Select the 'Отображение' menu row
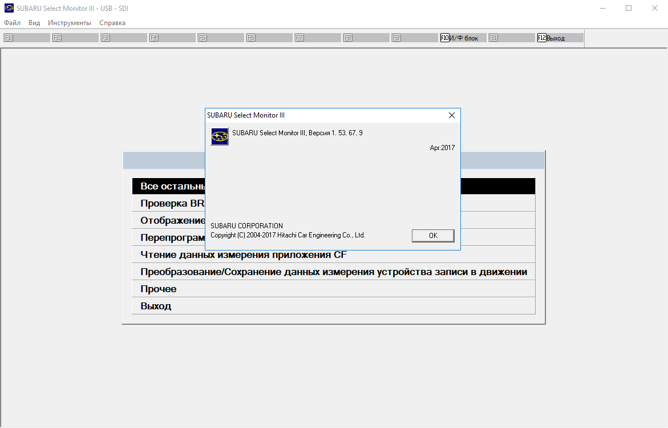 (334, 220)
